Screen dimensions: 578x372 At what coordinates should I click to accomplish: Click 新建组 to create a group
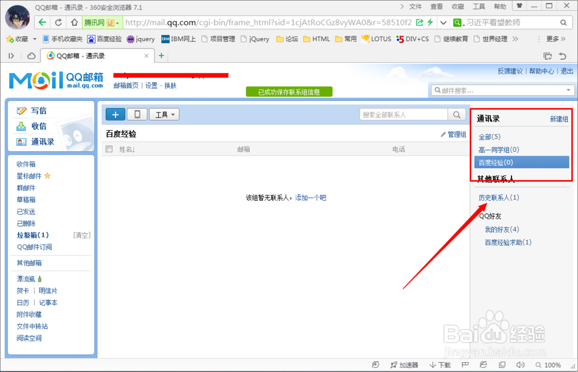(x=559, y=119)
